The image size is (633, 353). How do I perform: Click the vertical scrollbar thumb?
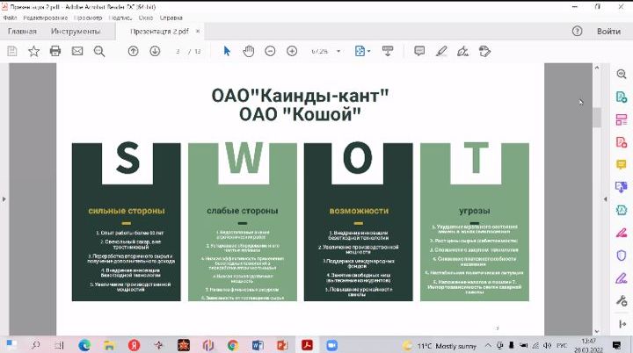(x=597, y=118)
